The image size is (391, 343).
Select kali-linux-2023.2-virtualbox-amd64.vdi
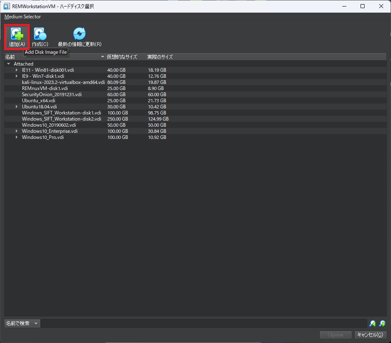(x=63, y=82)
